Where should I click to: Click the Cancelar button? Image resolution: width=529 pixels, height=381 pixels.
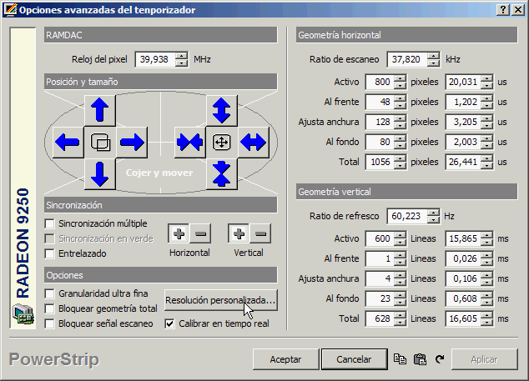354,359
